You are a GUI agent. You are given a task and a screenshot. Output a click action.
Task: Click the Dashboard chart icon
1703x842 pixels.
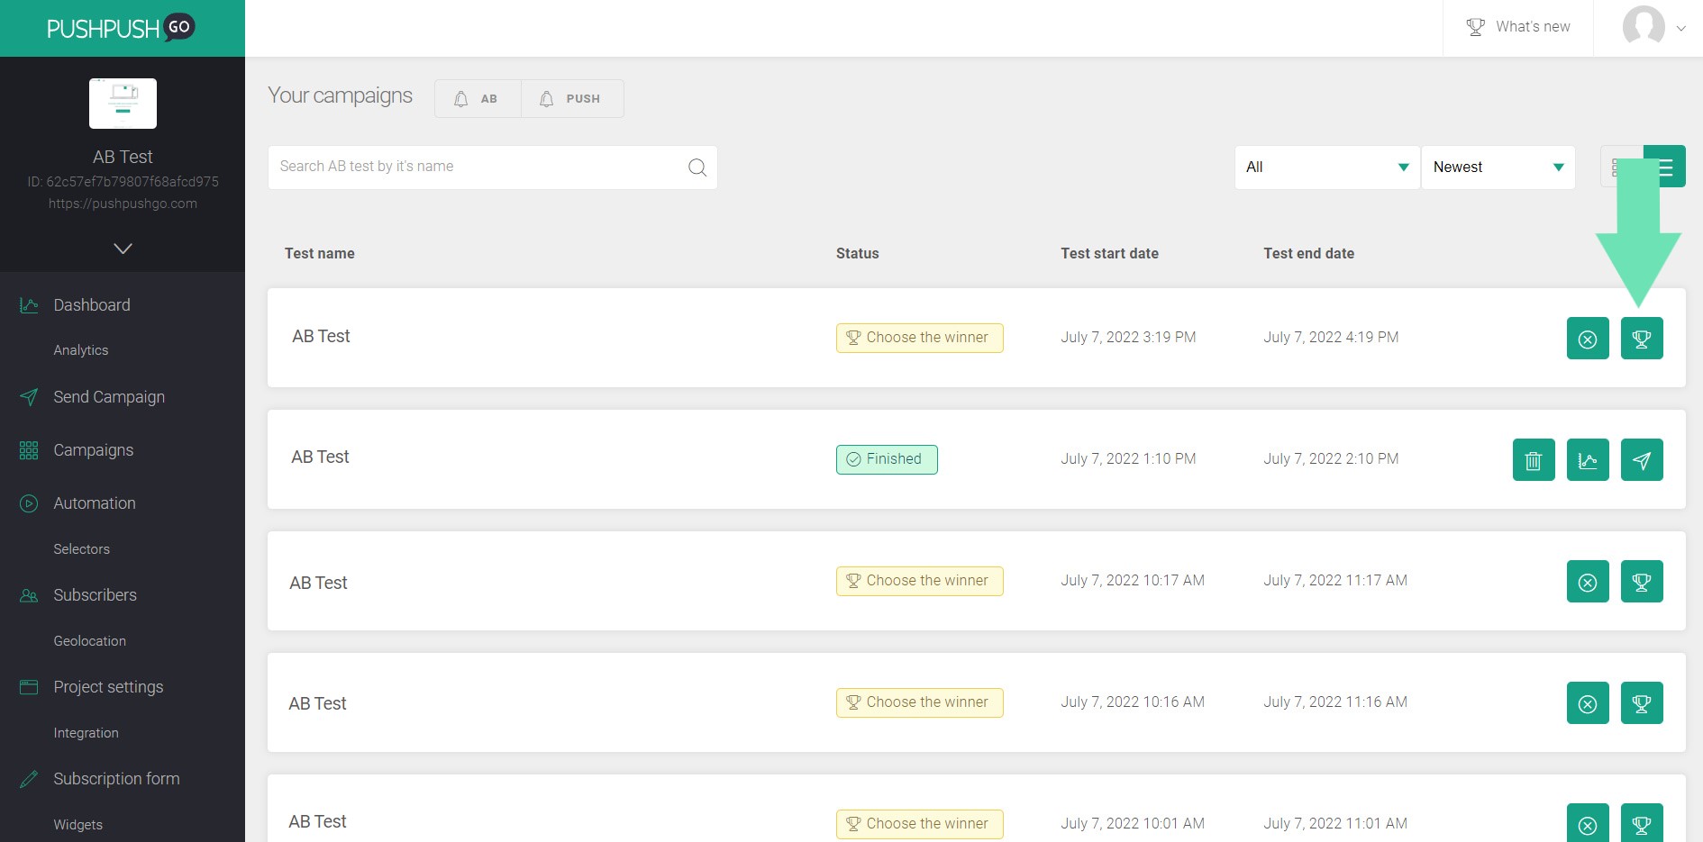pos(29,305)
